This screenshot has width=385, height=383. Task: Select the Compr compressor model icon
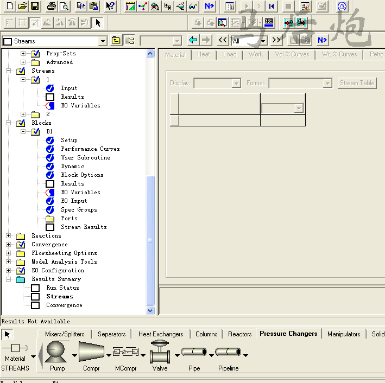tap(92, 352)
